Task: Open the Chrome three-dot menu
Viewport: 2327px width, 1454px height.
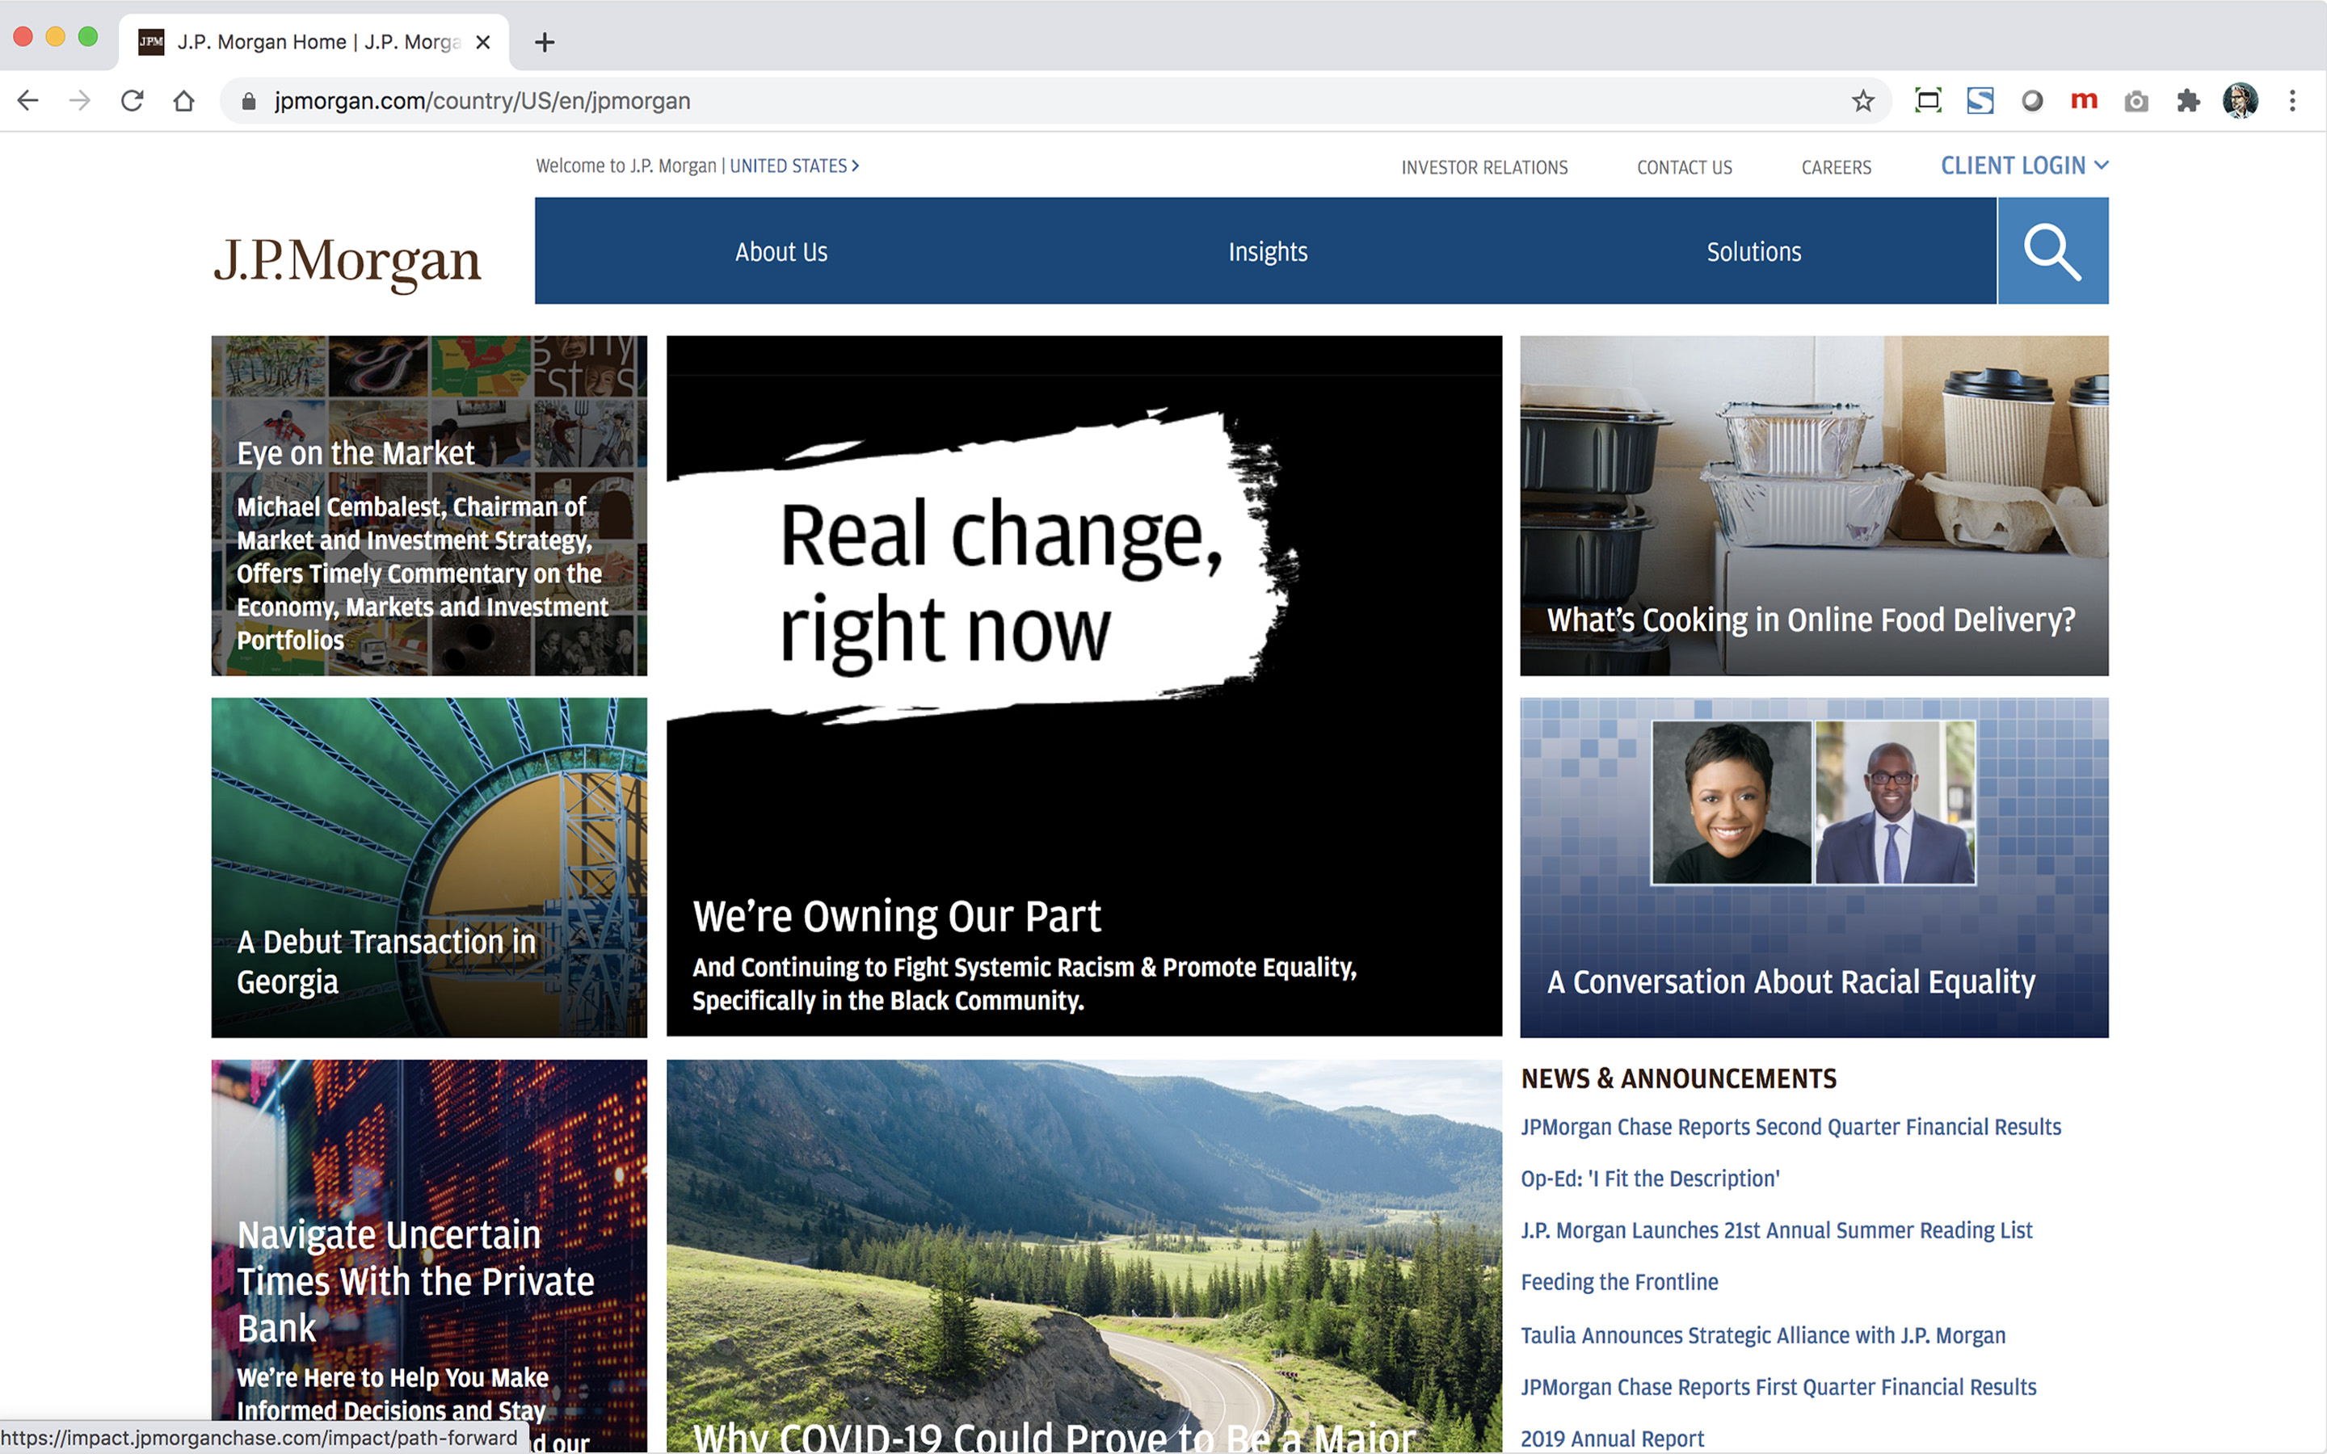Action: pyautogui.click(x=2292, y=101)
